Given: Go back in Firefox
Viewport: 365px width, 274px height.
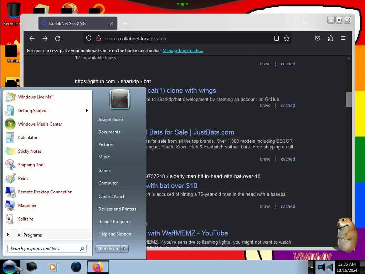Looking at the screenshot, I should coord(32,39).
